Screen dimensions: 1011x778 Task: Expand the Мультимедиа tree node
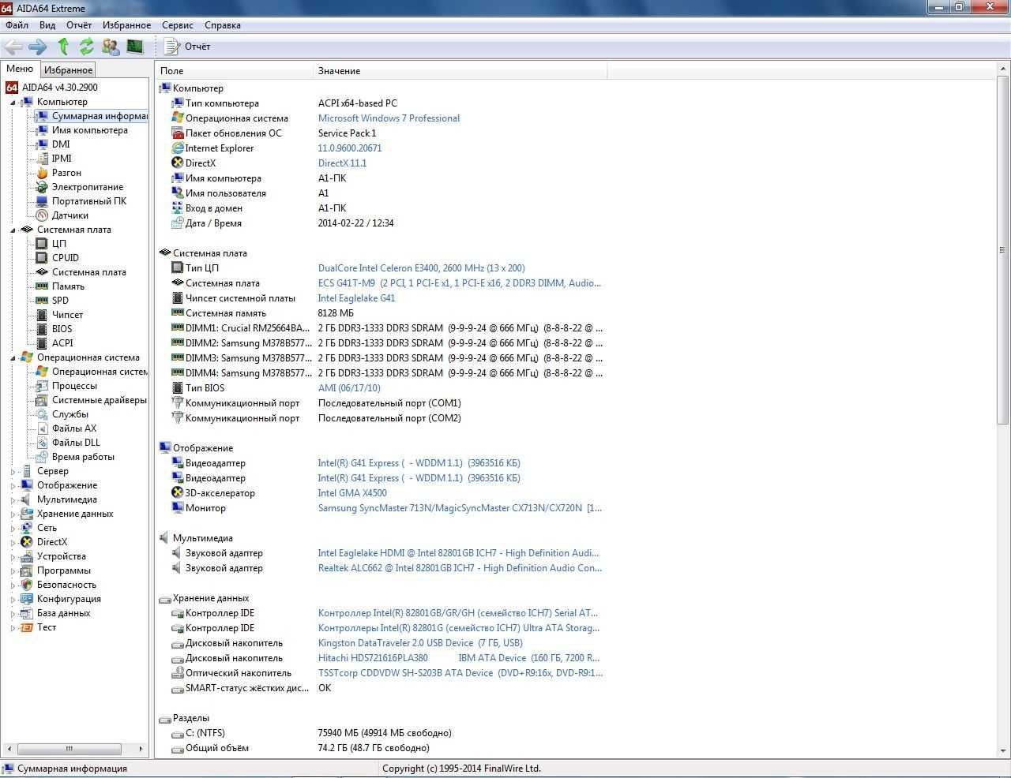(13, 500)
